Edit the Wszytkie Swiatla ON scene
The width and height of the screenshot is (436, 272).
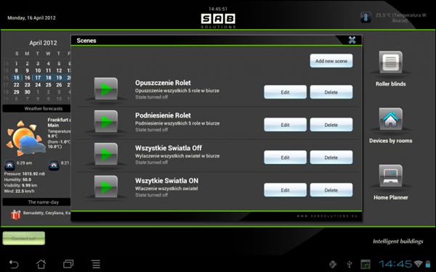click(x=286, y=190)
